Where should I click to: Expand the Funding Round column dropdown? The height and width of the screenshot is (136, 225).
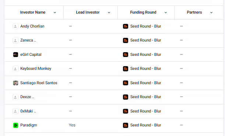(x=166, y=12)
